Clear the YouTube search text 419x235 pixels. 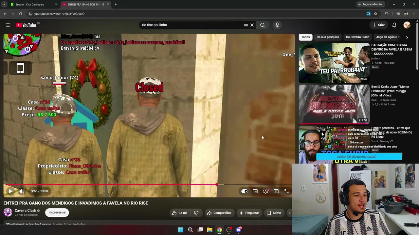(x=252, y=25)
